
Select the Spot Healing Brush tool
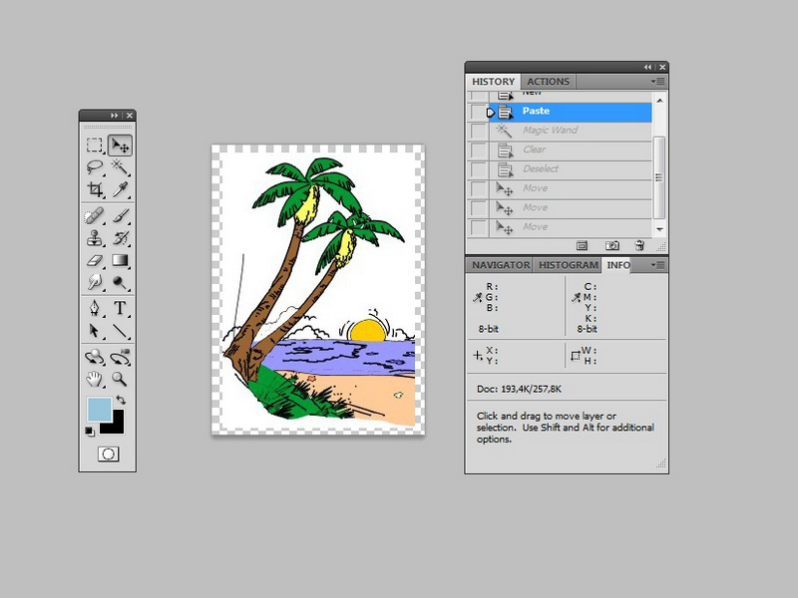[94, 216]
